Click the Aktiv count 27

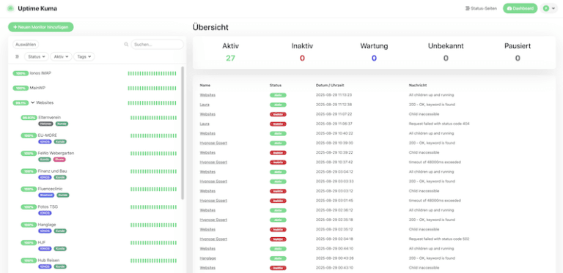[x=230, y=58]
